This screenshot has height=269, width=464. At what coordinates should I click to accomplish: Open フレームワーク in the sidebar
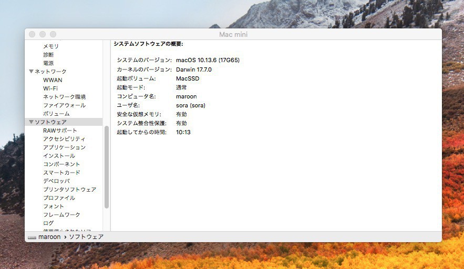(61, 214)
